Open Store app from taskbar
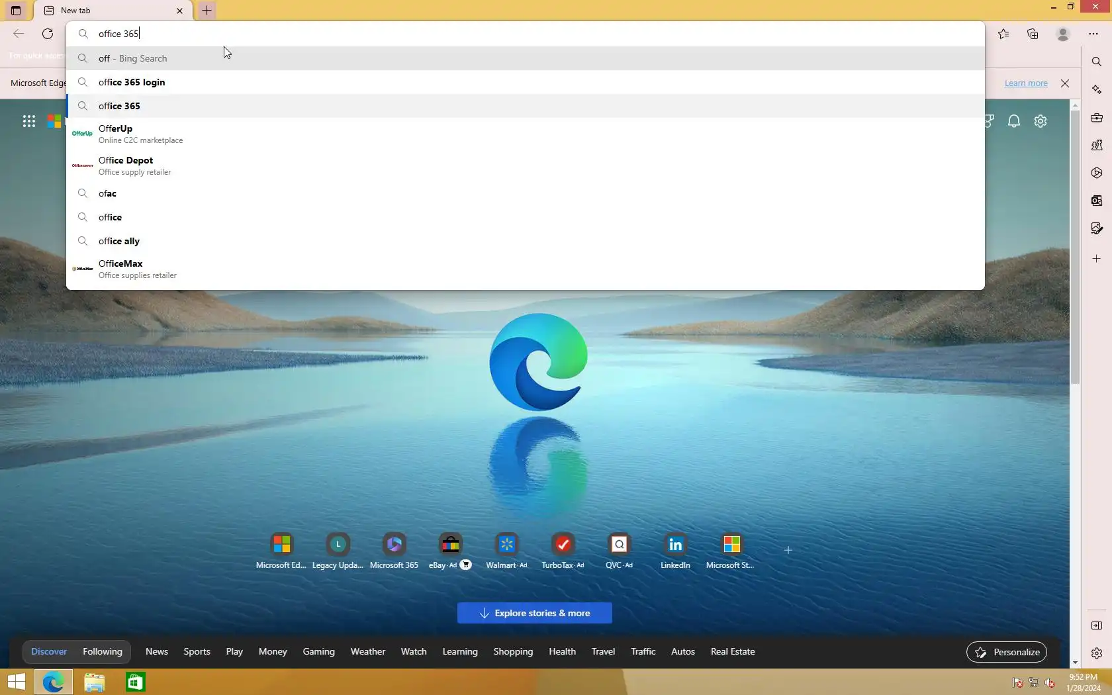Viewport: 1112px width, 695px height. click(135, 682)
